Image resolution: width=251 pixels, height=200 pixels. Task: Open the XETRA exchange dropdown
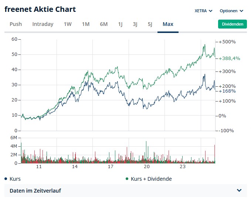[x=203, y=11]
